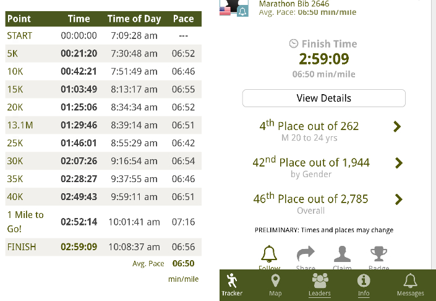The image size is (436, 301).
Task: Click the US flag icon
Action: [x=226, y=11]
